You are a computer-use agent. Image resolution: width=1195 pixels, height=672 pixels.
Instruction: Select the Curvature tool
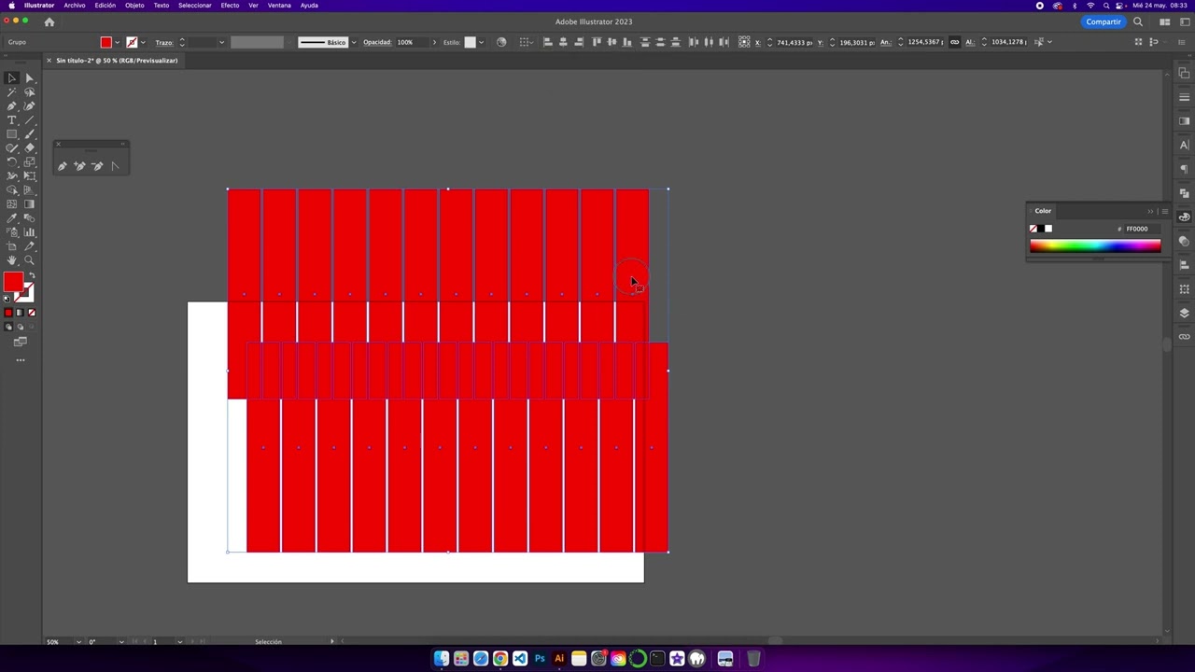click(x=29, y=106)
